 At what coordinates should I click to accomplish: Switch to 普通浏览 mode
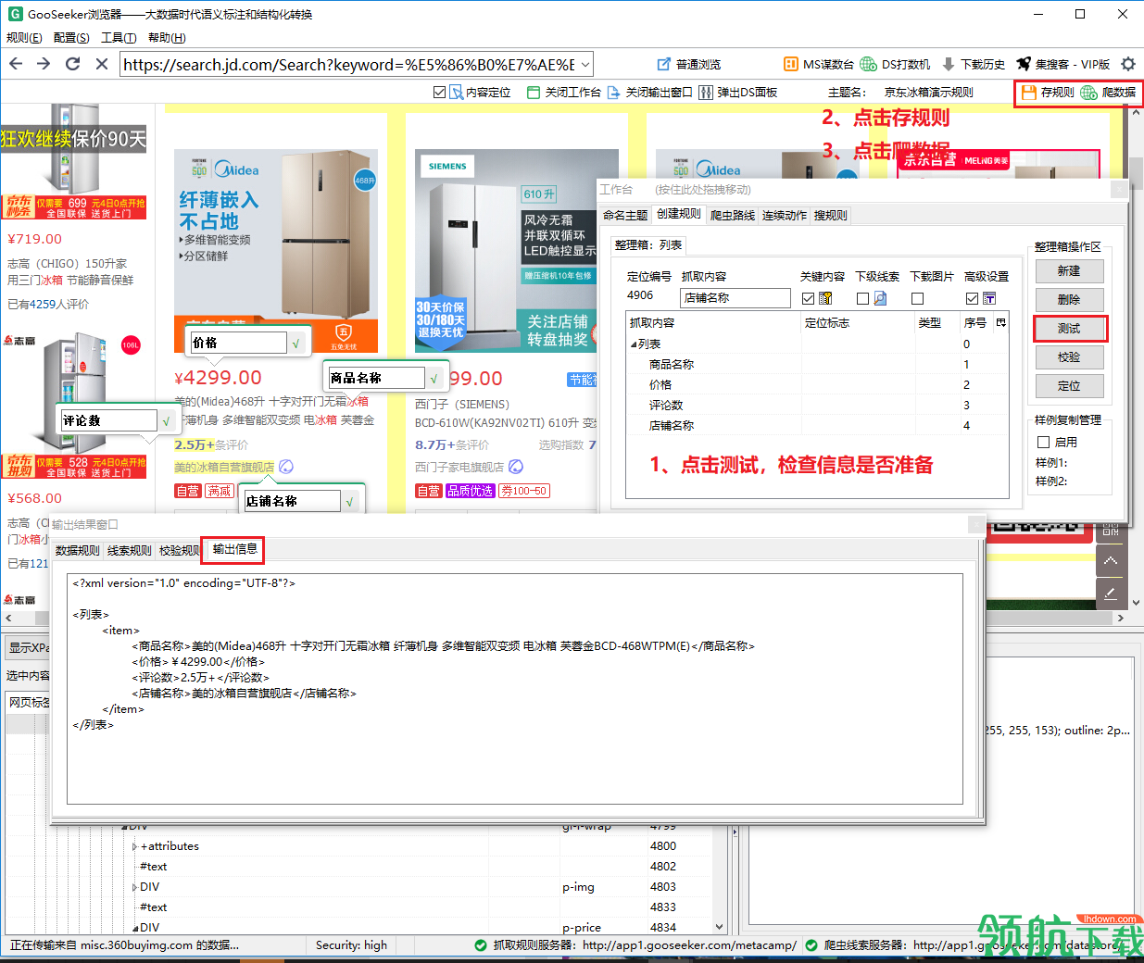tap(688, 64)
